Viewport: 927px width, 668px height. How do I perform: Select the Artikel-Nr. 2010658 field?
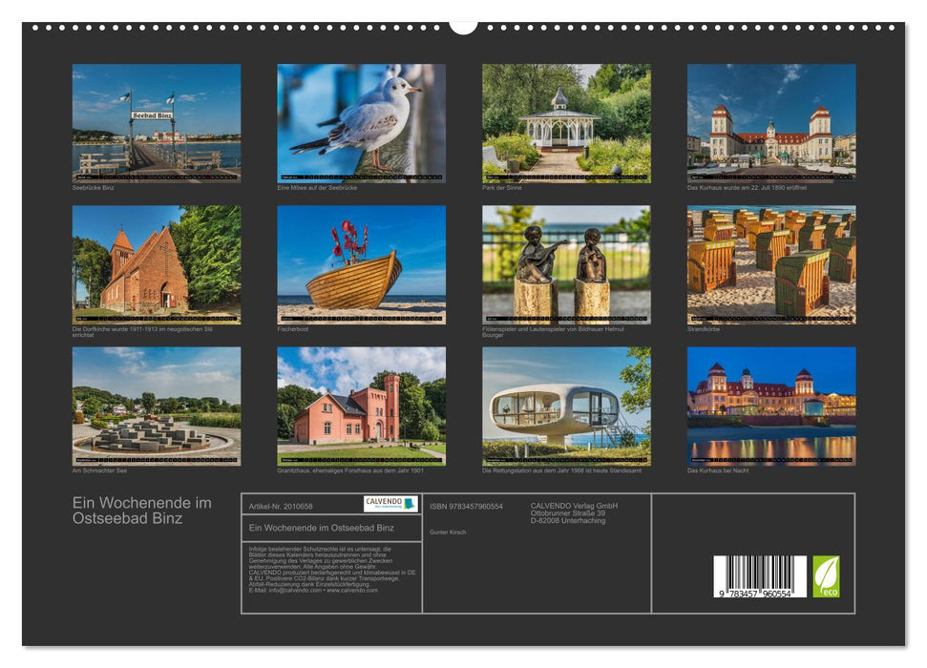coord(281,506)
